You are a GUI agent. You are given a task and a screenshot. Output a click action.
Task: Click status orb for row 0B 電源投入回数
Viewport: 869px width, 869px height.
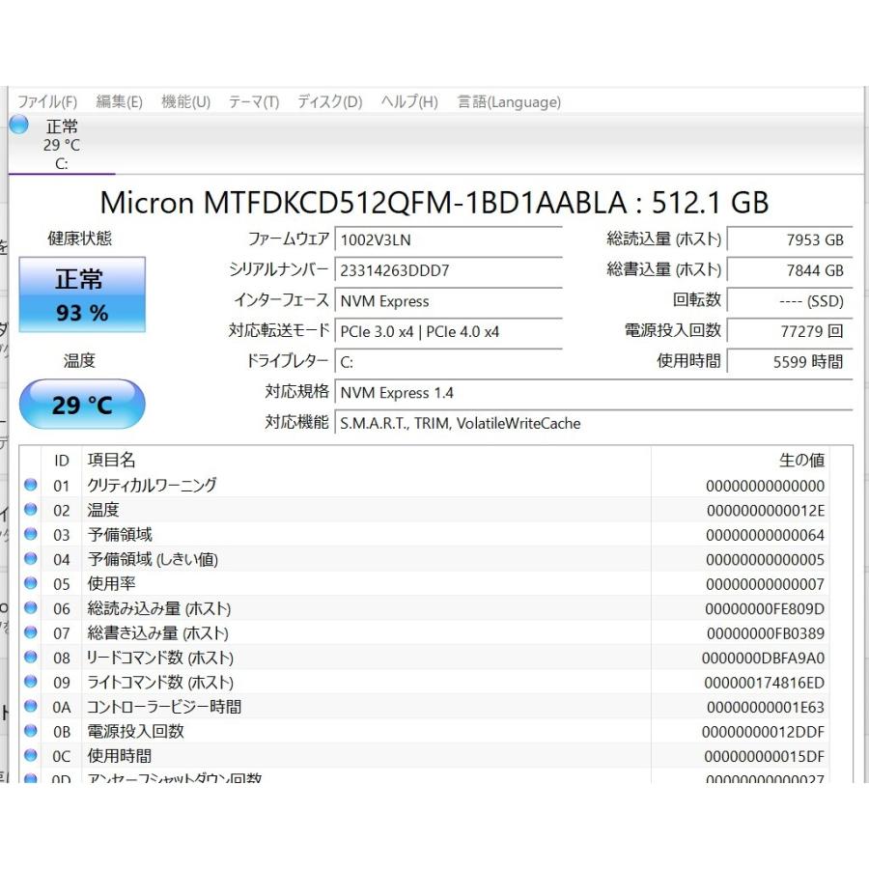(x=31, y=731)
